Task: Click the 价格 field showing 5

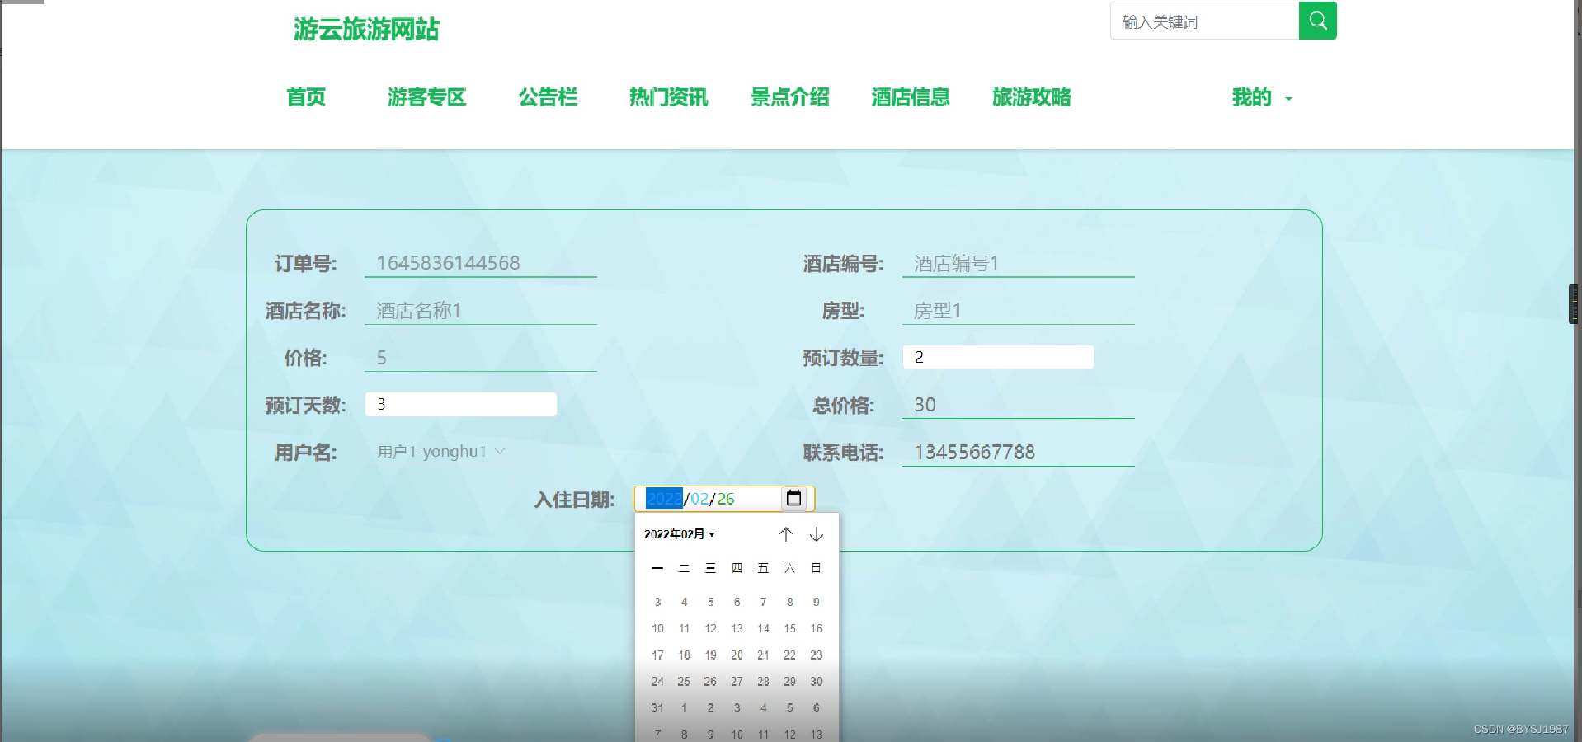Action: [481, 357]
